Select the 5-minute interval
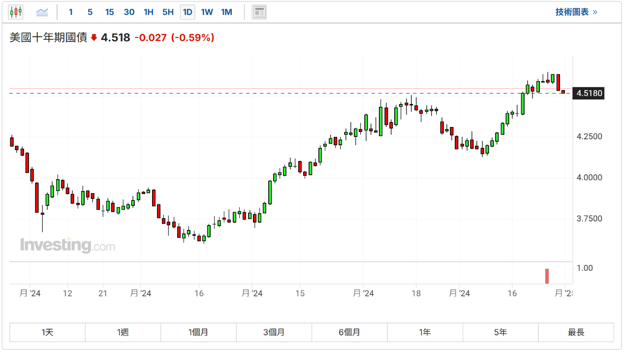 pos(90,12)
